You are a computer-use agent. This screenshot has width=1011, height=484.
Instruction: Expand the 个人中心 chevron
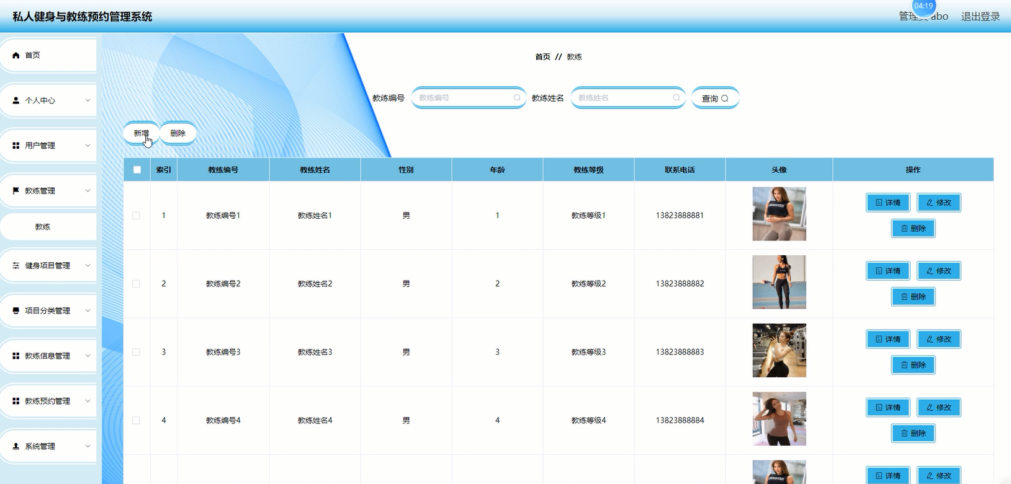pos(88,100)
